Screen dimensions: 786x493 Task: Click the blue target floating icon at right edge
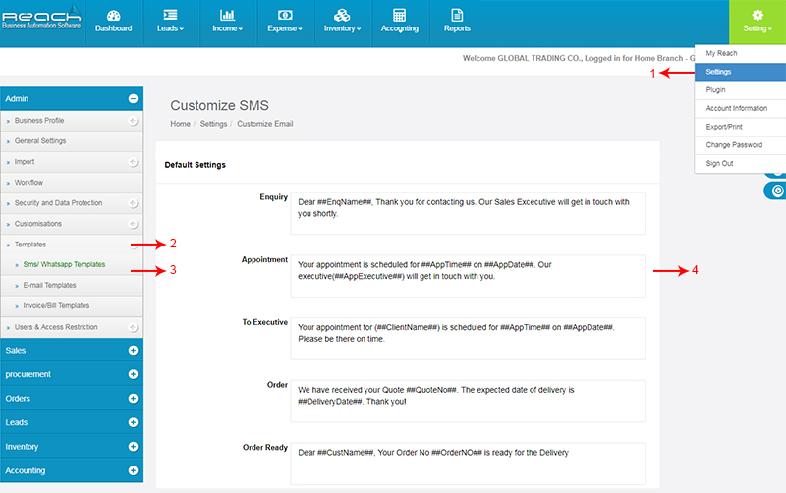tap(777, 191)
